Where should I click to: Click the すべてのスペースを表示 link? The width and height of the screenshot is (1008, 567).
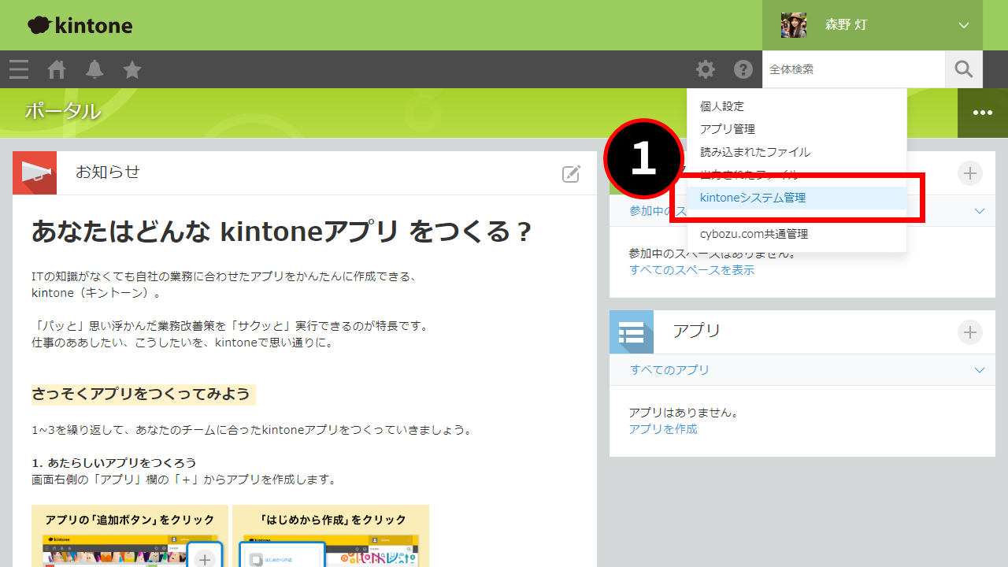point(691,270)
